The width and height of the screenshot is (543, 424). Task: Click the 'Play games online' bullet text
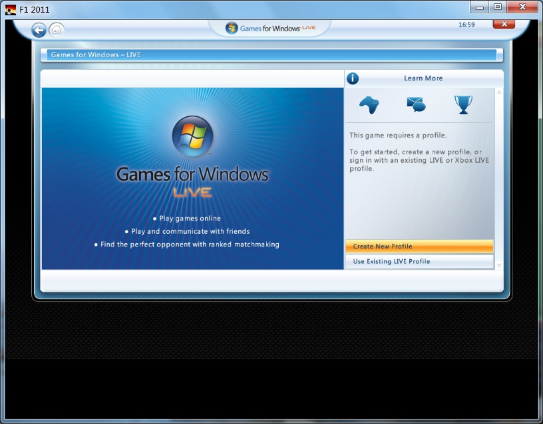click(190, 218)
